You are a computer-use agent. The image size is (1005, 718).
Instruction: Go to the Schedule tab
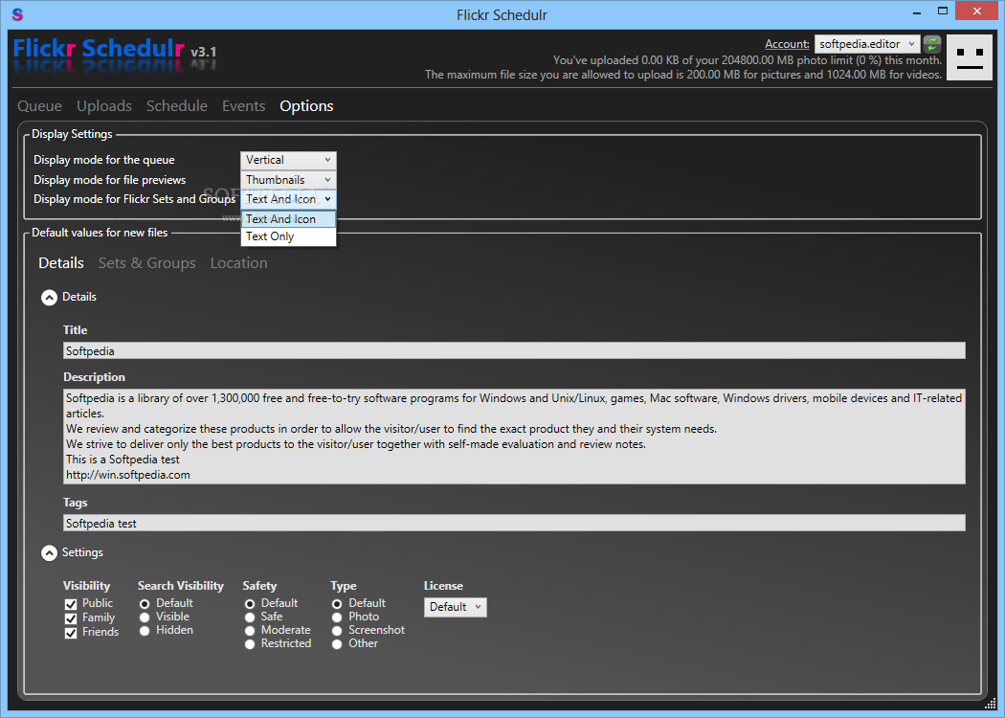177,105
